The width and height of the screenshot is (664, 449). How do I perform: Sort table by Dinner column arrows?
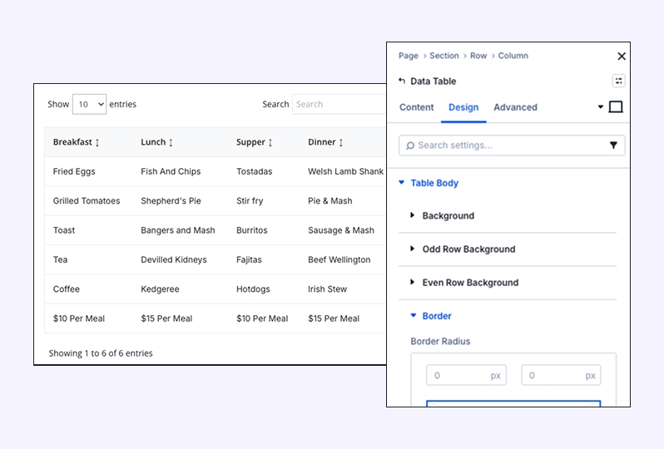point(340,143)
